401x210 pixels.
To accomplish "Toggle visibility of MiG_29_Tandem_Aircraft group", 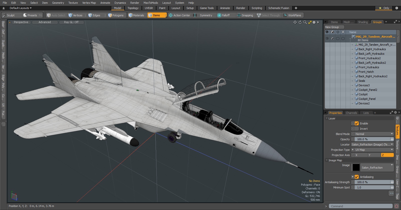I will [327, 38].
